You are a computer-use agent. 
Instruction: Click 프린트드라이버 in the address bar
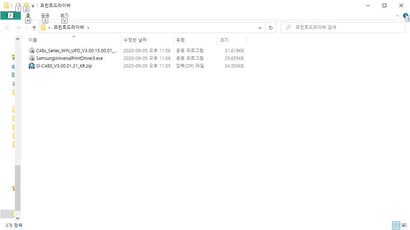coord(69,27)
